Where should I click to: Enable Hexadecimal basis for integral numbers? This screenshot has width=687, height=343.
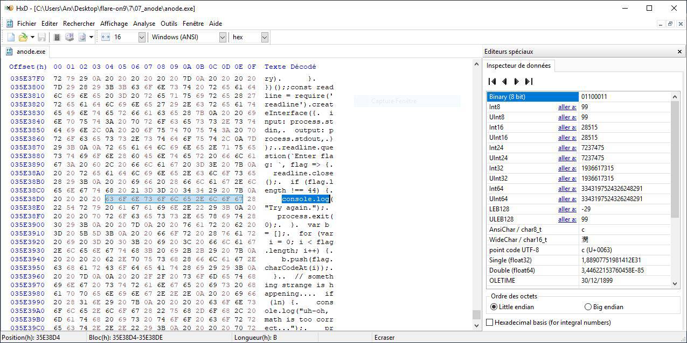point(490,323)
